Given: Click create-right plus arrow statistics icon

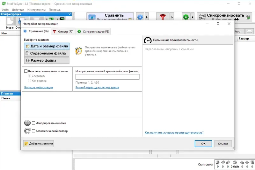Looking at the screenshot, I should coord(242,162).
